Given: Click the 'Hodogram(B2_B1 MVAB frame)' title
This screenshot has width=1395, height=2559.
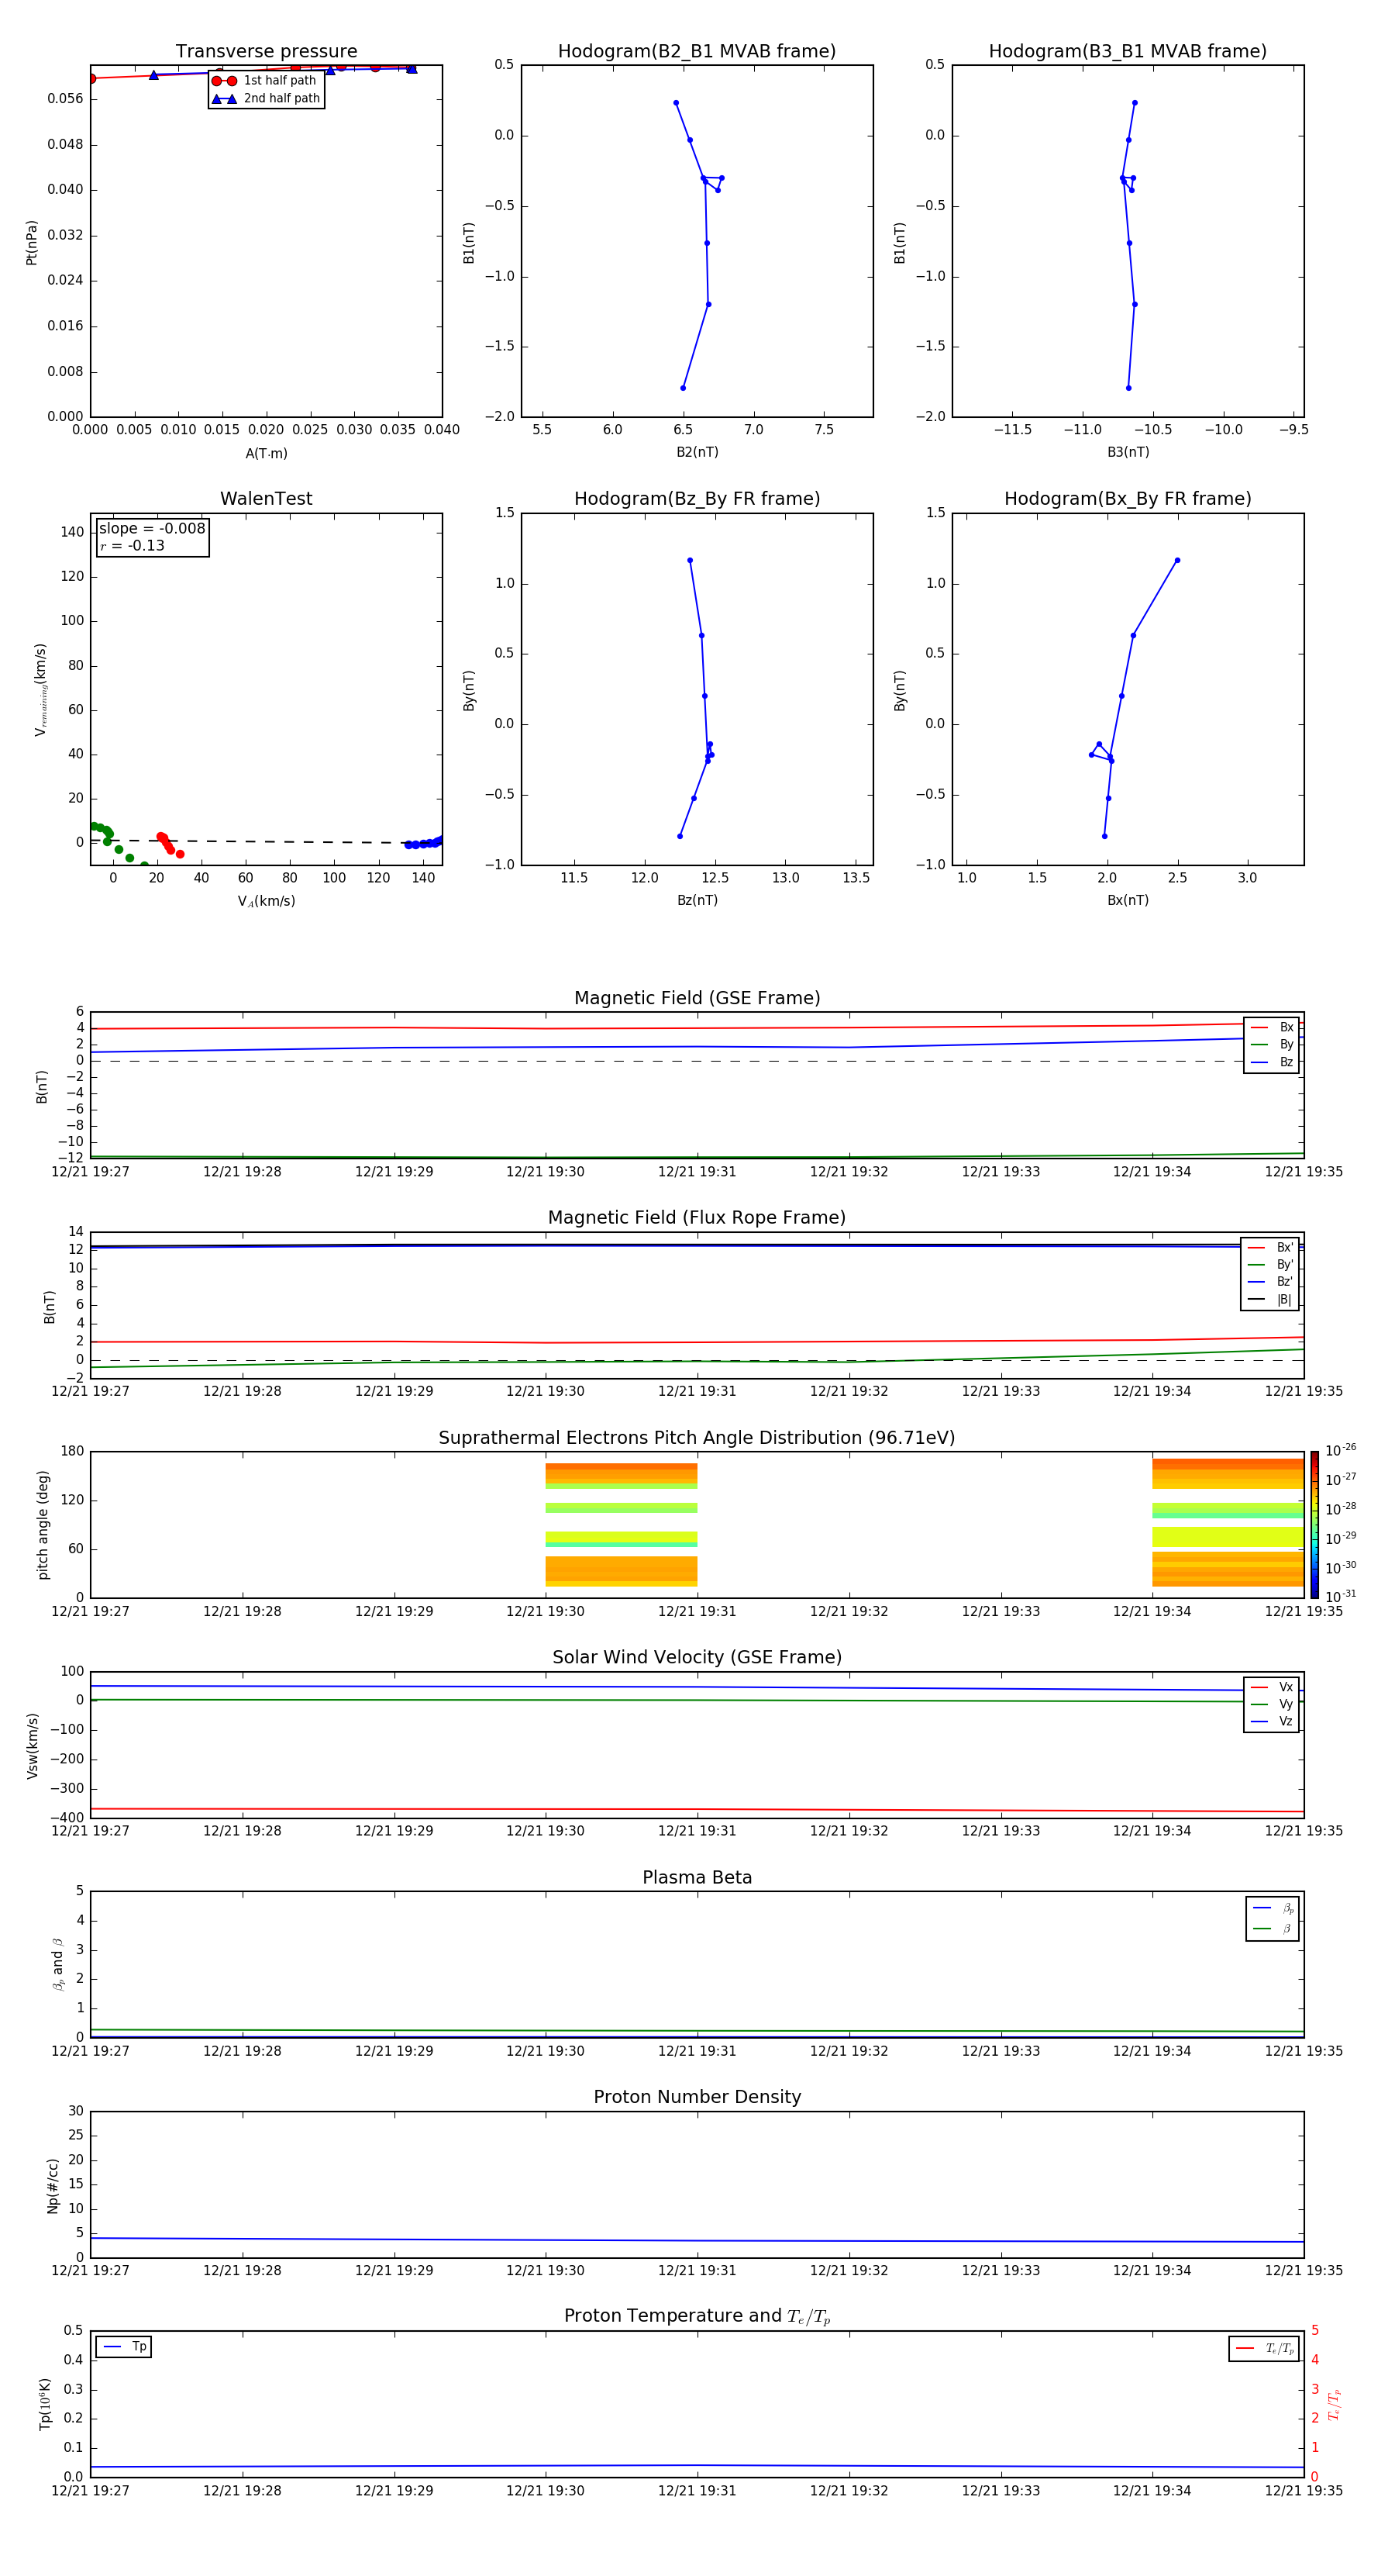Looking at the screenshot, I should pyautogui.click(x=697, y=52).
